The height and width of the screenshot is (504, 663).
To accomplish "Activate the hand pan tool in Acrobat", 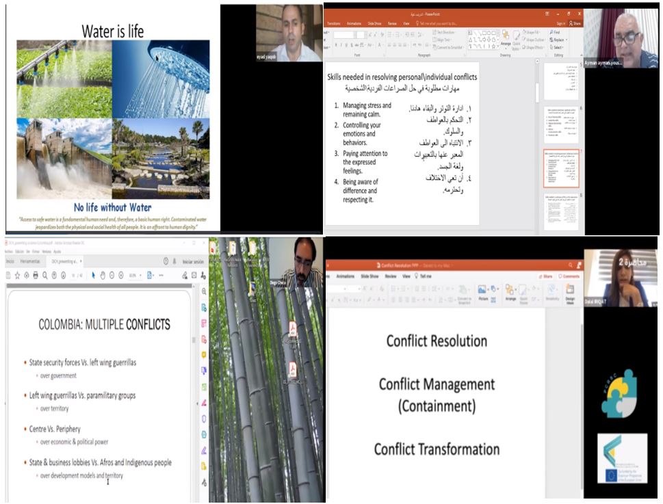I will [x=103, y=276].
